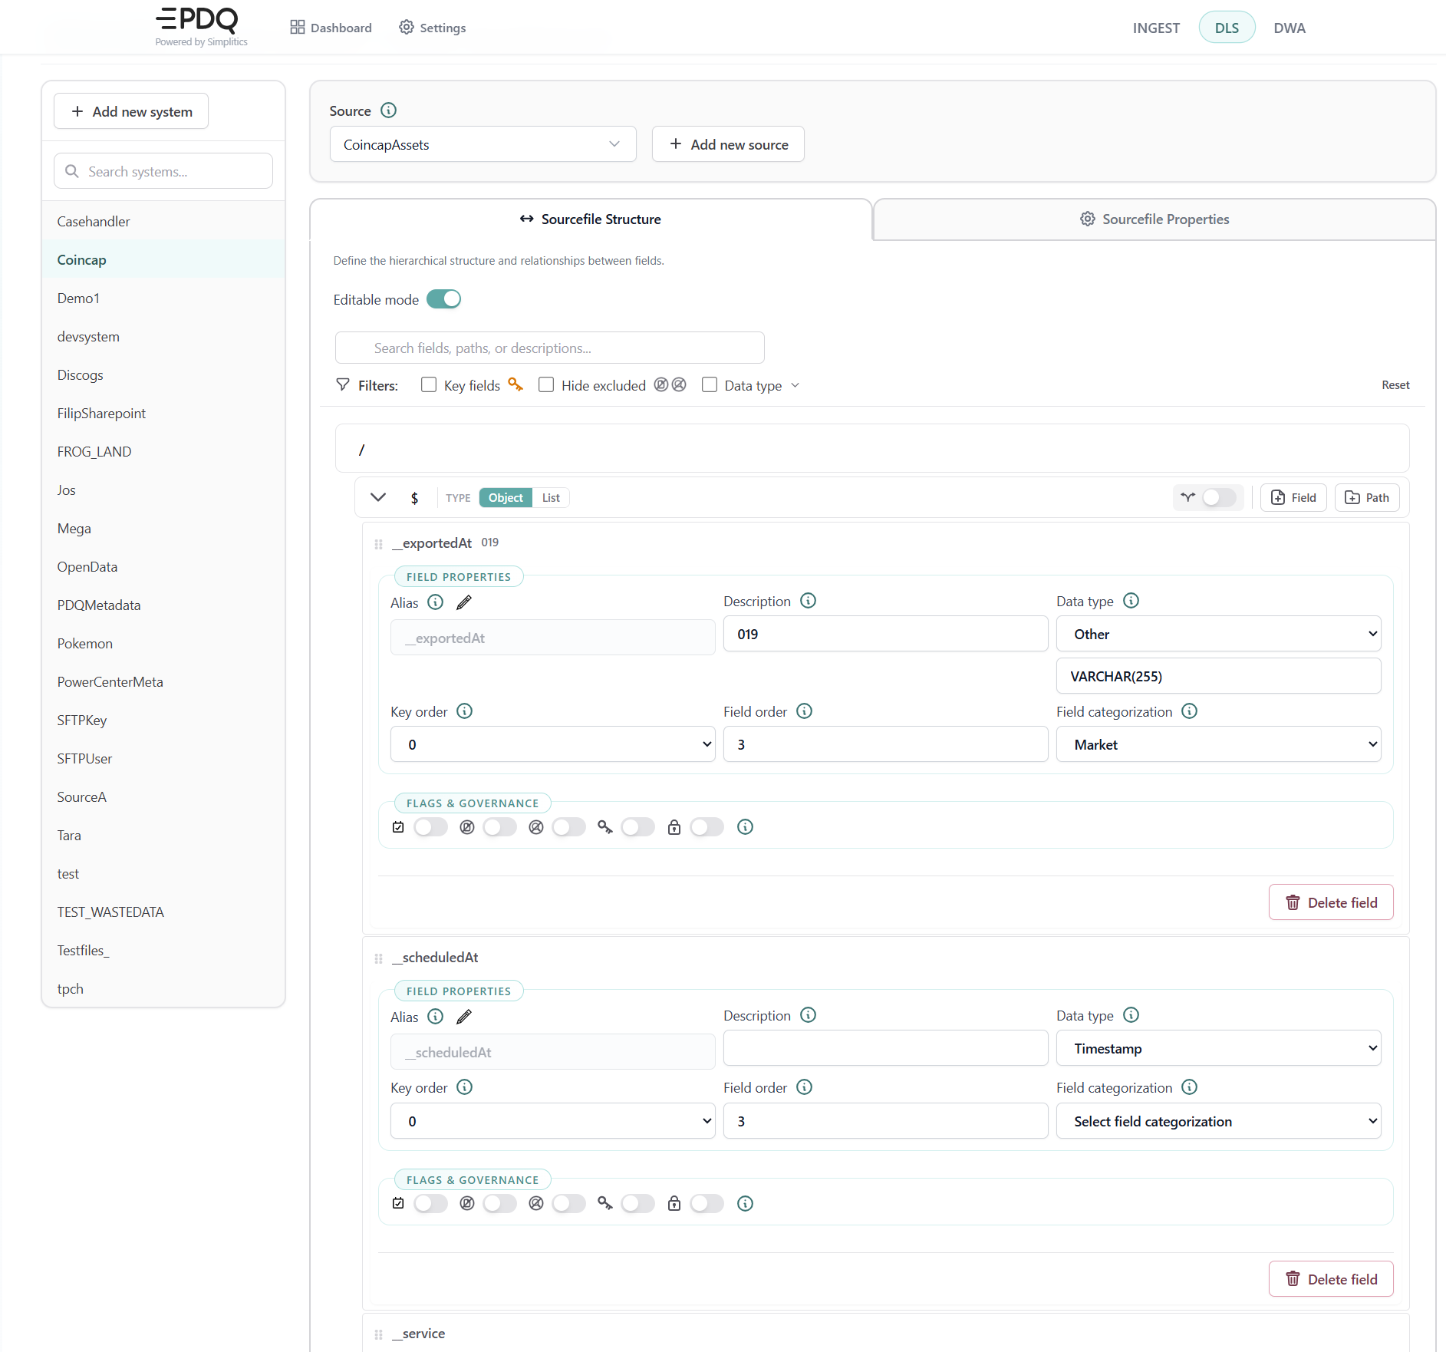Image resolution: width=1446 pixels, height=1352 pixels.
Task: Delete the _exportedAt field
Action: [1331, 902]
